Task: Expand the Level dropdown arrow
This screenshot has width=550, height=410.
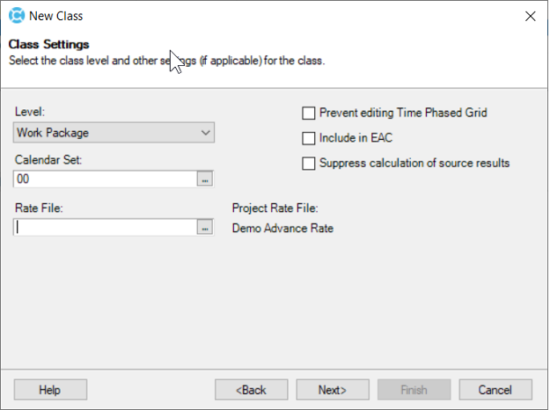Action: point(206,133)
